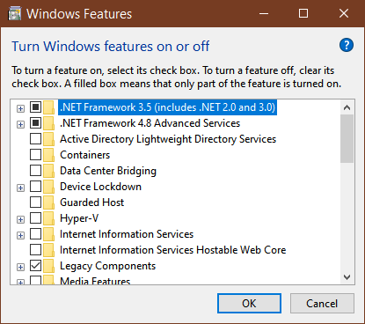Image resolution: width=365 pixels, height=324 pixels.
Task: Click the scrollbar up arrow
Action: [x=347, y=107]
